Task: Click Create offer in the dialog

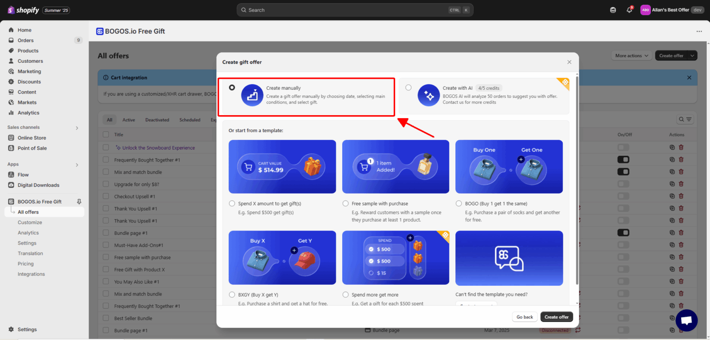Action: (x=557, y=317)
